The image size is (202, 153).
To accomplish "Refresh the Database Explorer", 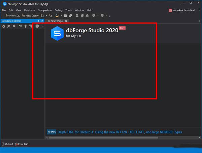I will (x=4, y=26).
